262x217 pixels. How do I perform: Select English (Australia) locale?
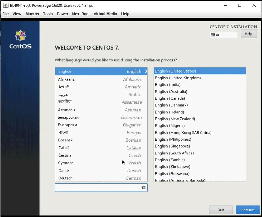point(200,92)
